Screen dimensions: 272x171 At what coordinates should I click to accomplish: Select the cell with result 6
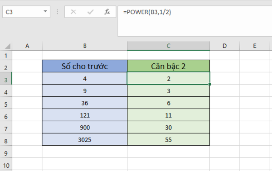coord(168,103)
